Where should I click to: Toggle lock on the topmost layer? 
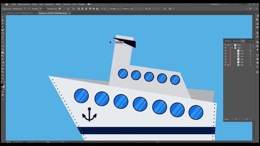pyautogui.click(x=228, y=45)
